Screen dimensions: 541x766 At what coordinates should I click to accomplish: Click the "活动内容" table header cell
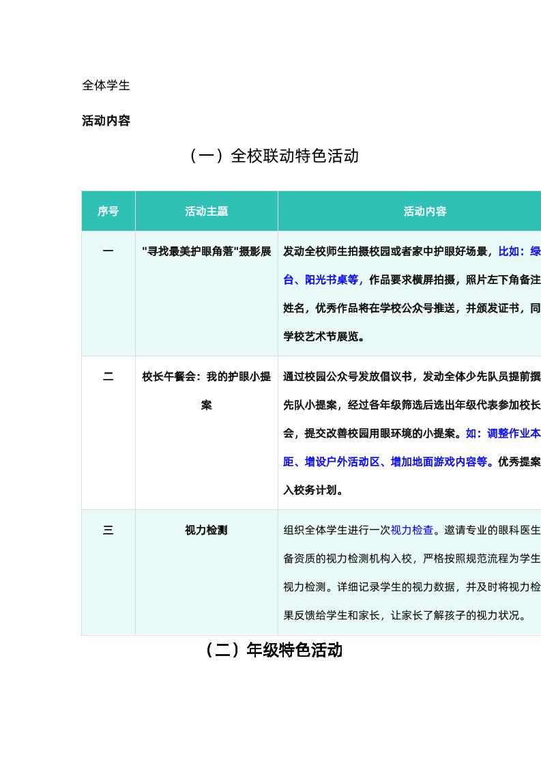tap(424, 212)
